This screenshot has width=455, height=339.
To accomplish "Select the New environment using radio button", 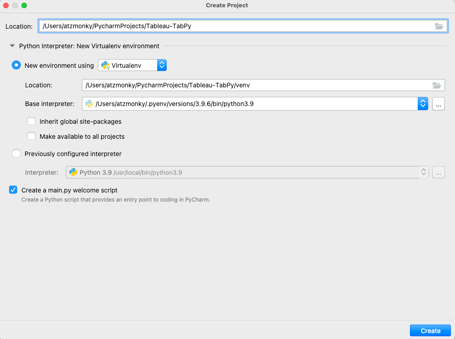I will pyautogui.click(x=16, y=65).
